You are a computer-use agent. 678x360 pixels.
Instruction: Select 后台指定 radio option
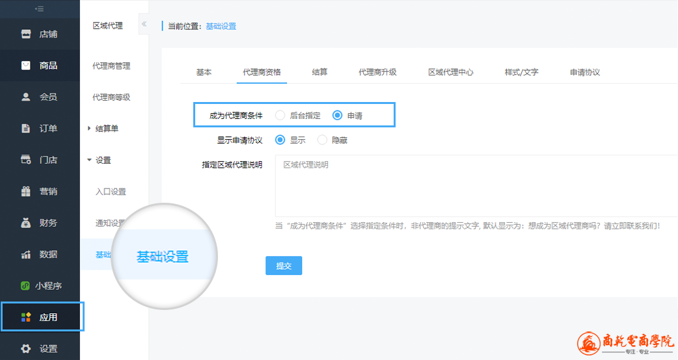(x=280, y=116)
